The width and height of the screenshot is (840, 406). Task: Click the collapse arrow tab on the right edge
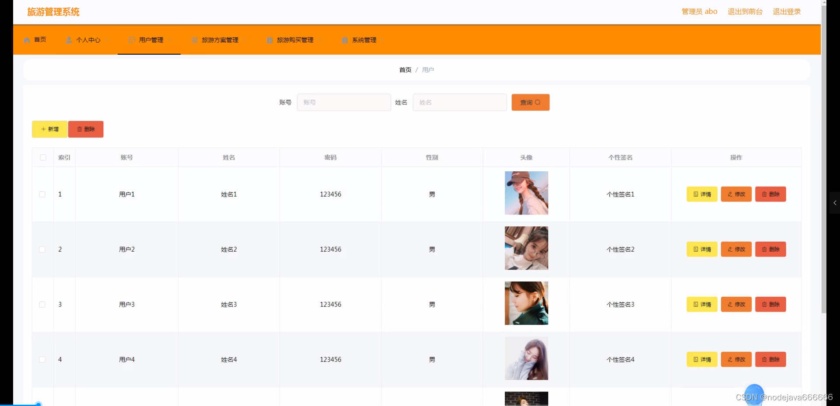click(835, 203)
